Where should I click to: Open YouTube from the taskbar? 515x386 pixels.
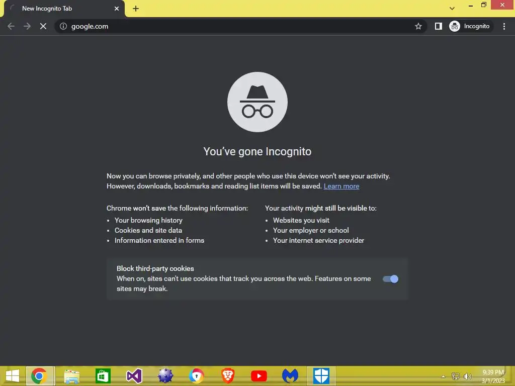pos(259,376)
